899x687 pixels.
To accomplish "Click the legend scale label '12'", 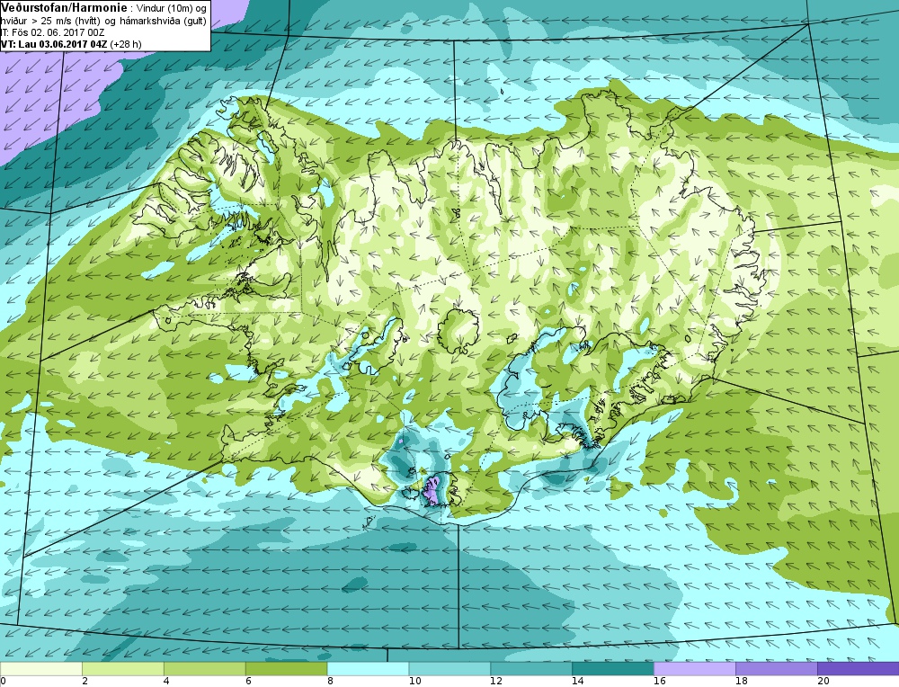I will click(x=496, y=682).
